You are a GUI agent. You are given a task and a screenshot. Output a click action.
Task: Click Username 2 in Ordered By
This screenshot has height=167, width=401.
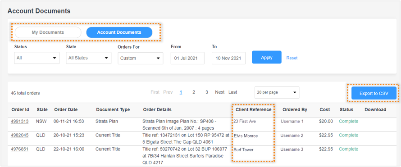click(292, 135)
